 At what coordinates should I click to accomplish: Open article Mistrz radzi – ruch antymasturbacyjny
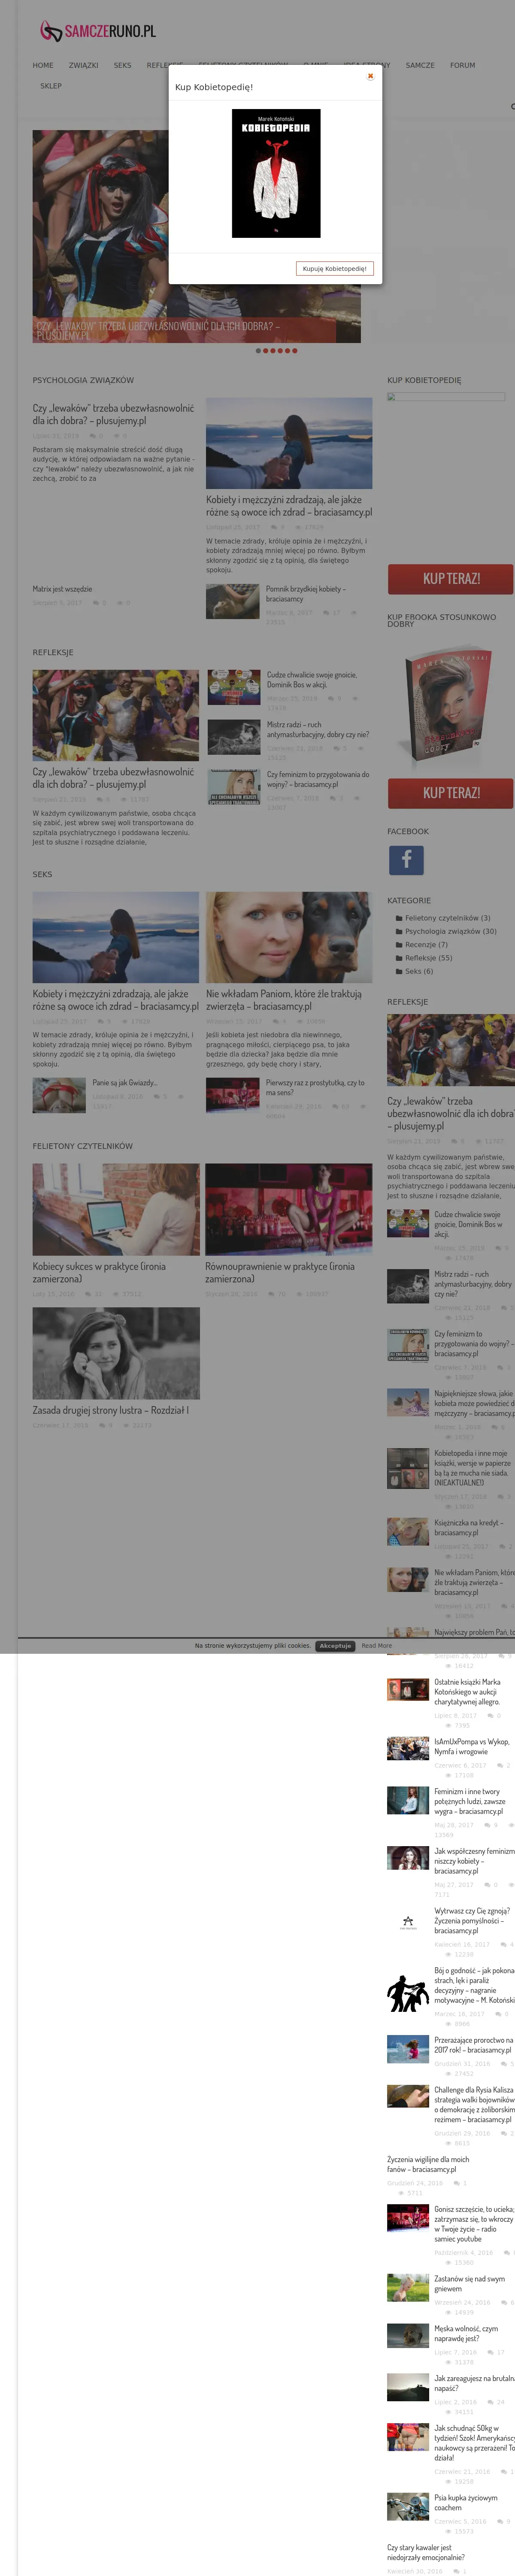318,730
